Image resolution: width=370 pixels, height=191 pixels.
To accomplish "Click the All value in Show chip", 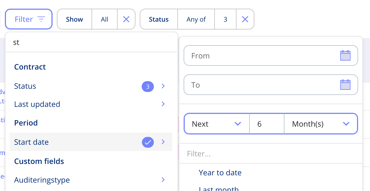I will click(x=105, y=19).
